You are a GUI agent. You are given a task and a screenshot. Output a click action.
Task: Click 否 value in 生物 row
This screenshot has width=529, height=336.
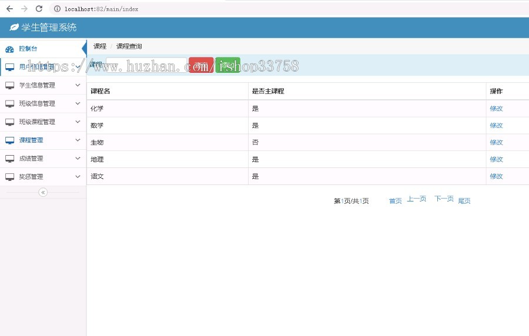pyautogui.click(x=256, y=142)
